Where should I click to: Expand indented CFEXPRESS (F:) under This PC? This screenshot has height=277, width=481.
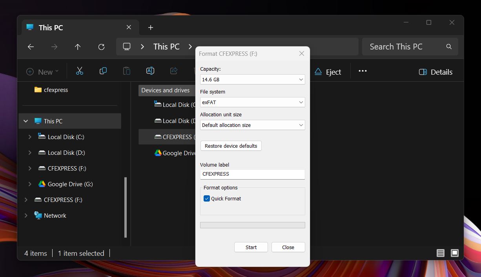[30, 168]
